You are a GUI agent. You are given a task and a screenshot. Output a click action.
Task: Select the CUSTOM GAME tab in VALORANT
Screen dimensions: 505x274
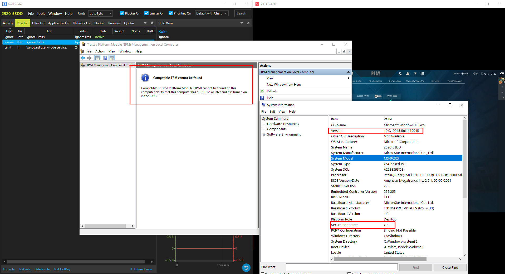click(455, 81)
